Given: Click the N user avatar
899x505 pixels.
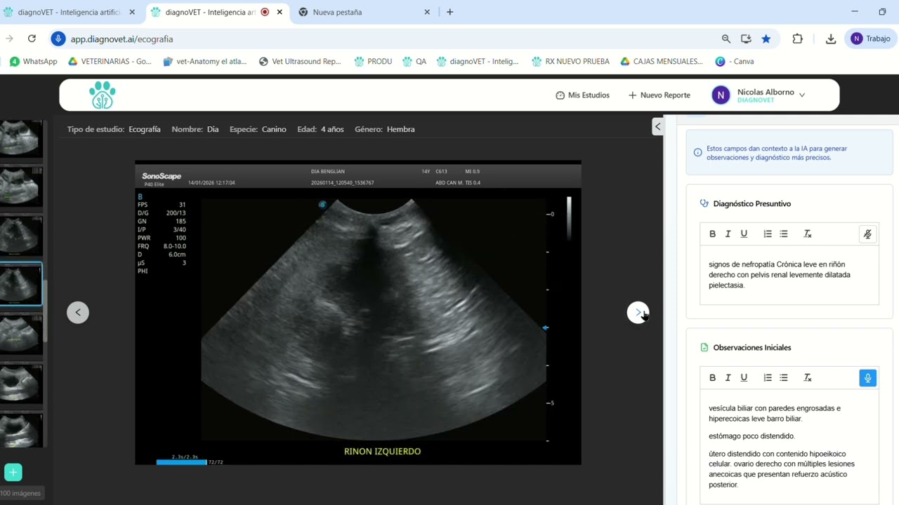Looking at the screenshot, I should pos(721,95).
